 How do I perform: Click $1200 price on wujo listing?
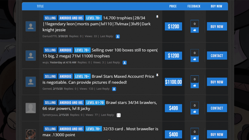coord(173,56)
